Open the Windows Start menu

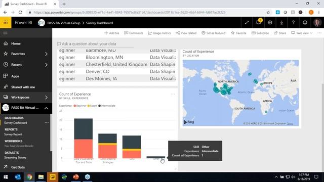click(x=6, y=177)
